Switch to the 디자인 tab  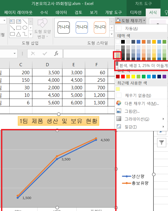pos(135,12)
